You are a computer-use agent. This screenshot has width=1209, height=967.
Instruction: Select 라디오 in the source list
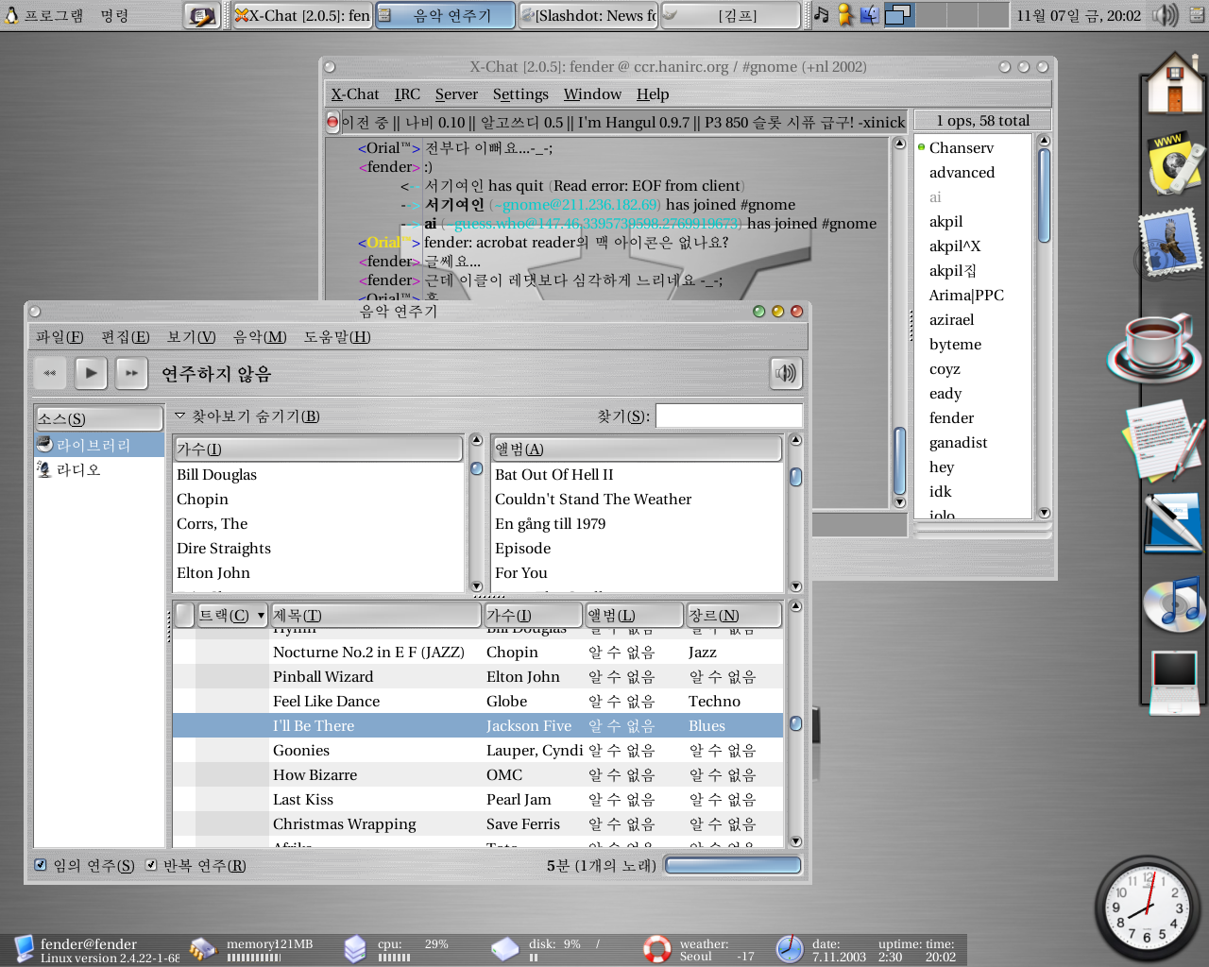click(78, 469)
